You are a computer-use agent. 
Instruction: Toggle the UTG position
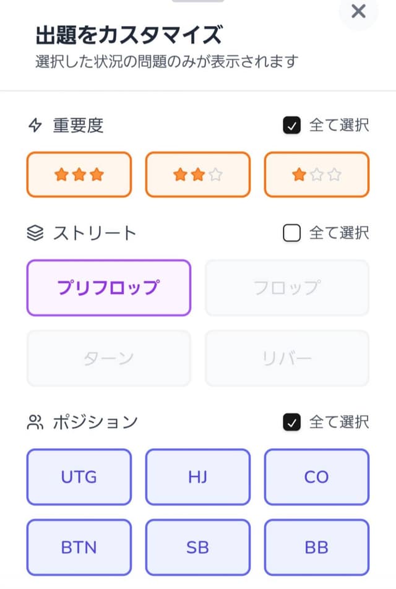point(79,477)
